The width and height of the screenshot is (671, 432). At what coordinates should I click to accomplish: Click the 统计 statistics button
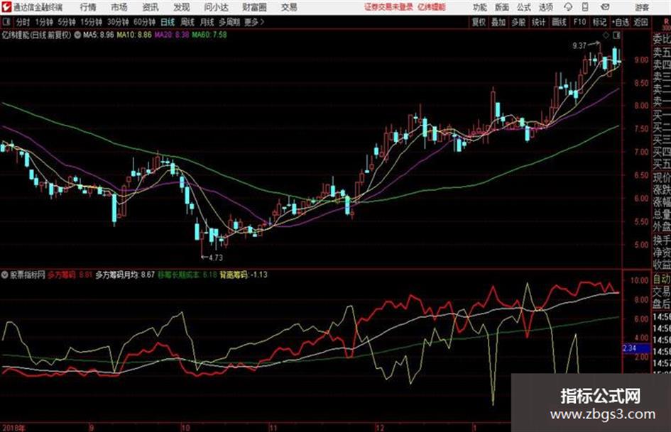(539, 22)
